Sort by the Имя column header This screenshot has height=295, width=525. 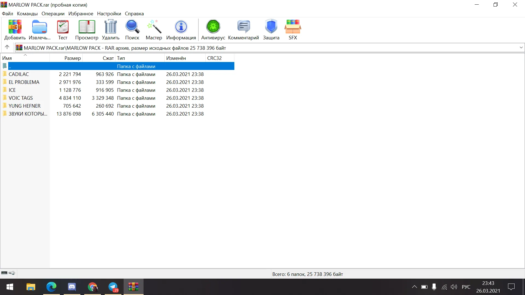pyautogui.click(x=25, y=58)
